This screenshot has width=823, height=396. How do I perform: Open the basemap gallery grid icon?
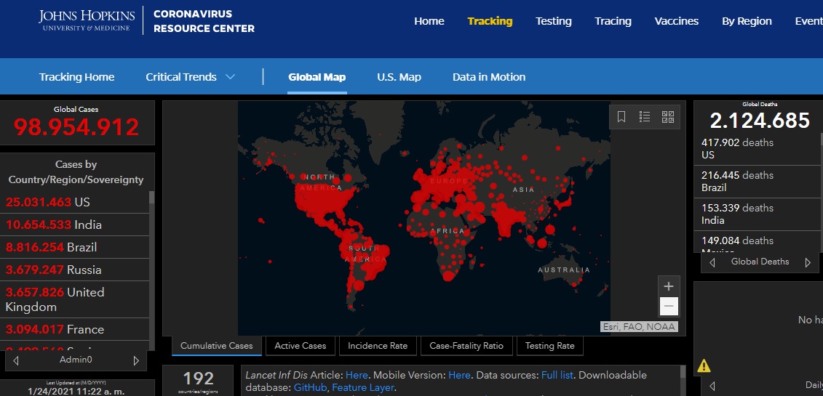click(x=667, y=117)
